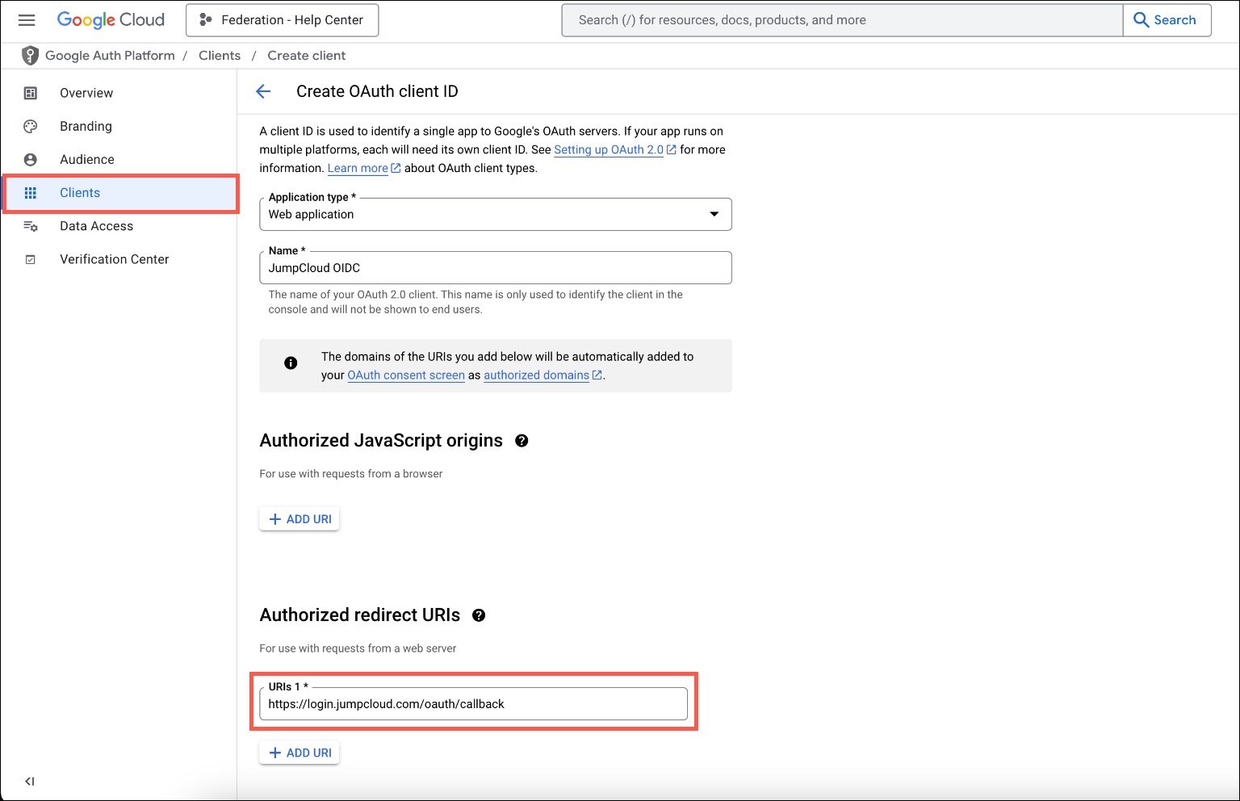Select Clients in the left sidebar

[79, 192]
